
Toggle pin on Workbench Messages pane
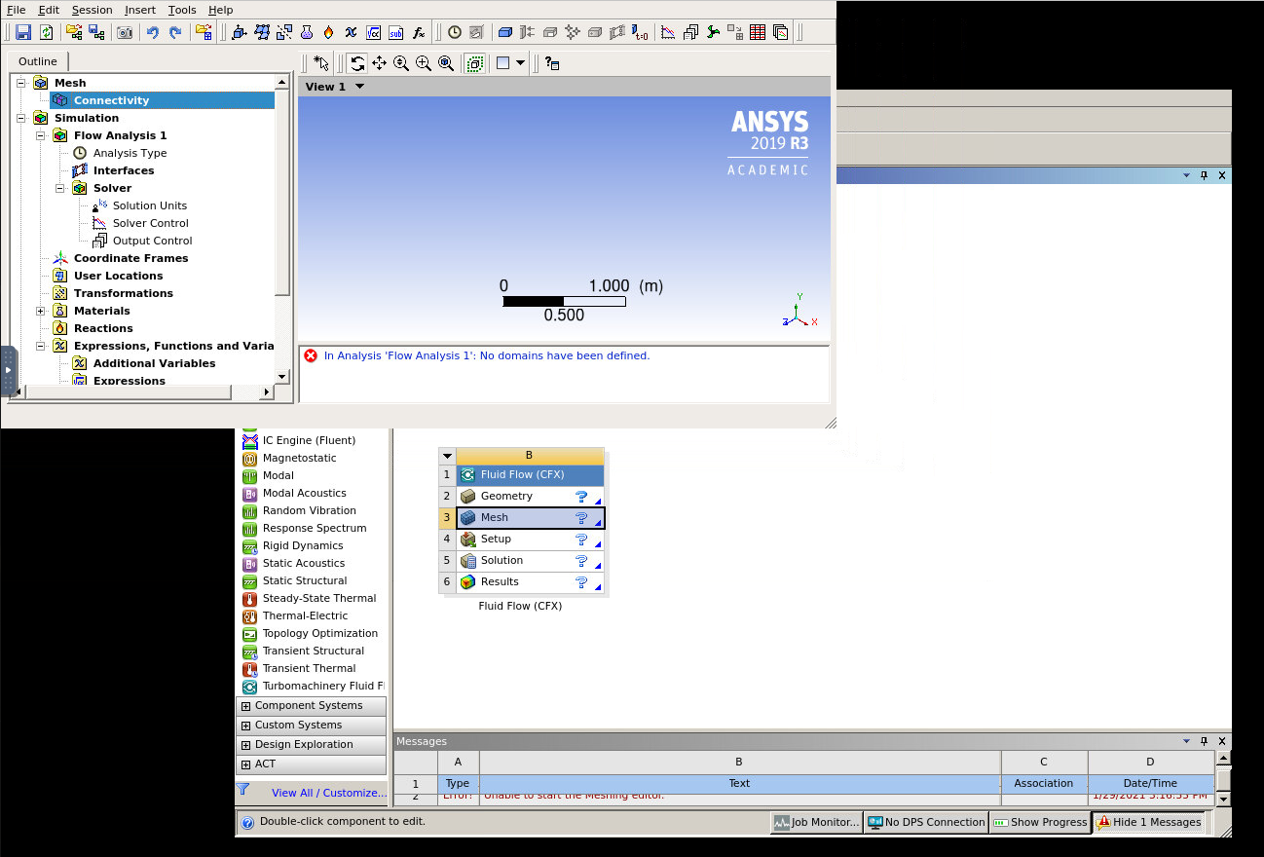coord(1204,741)
